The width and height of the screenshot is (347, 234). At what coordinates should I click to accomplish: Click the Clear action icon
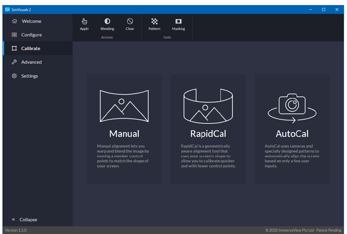tap(130, 21)
